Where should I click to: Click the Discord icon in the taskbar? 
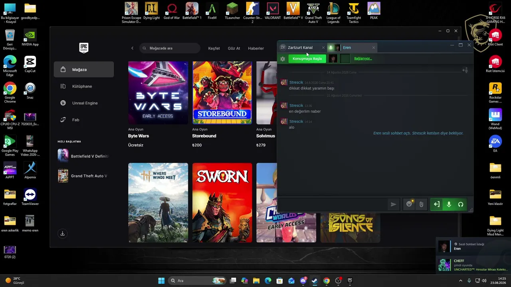coord(303,281)
